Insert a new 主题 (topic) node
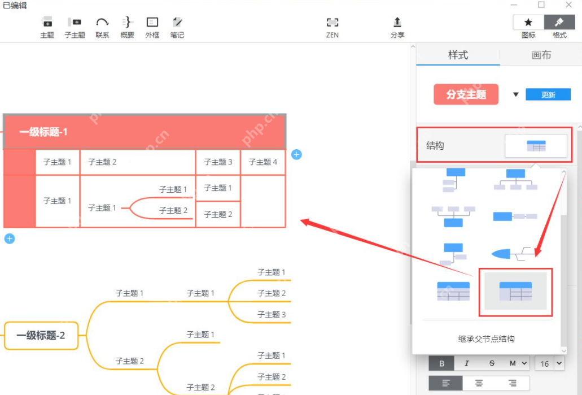 pos(47,27)
